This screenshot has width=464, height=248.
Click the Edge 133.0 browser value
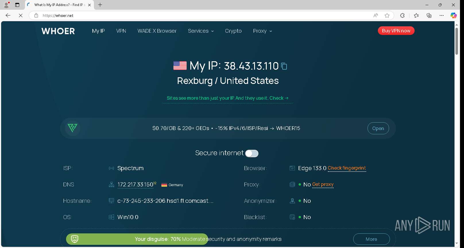[312, 168]
